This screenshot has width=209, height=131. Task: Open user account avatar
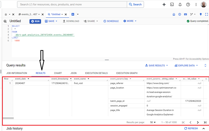[203, 4]
